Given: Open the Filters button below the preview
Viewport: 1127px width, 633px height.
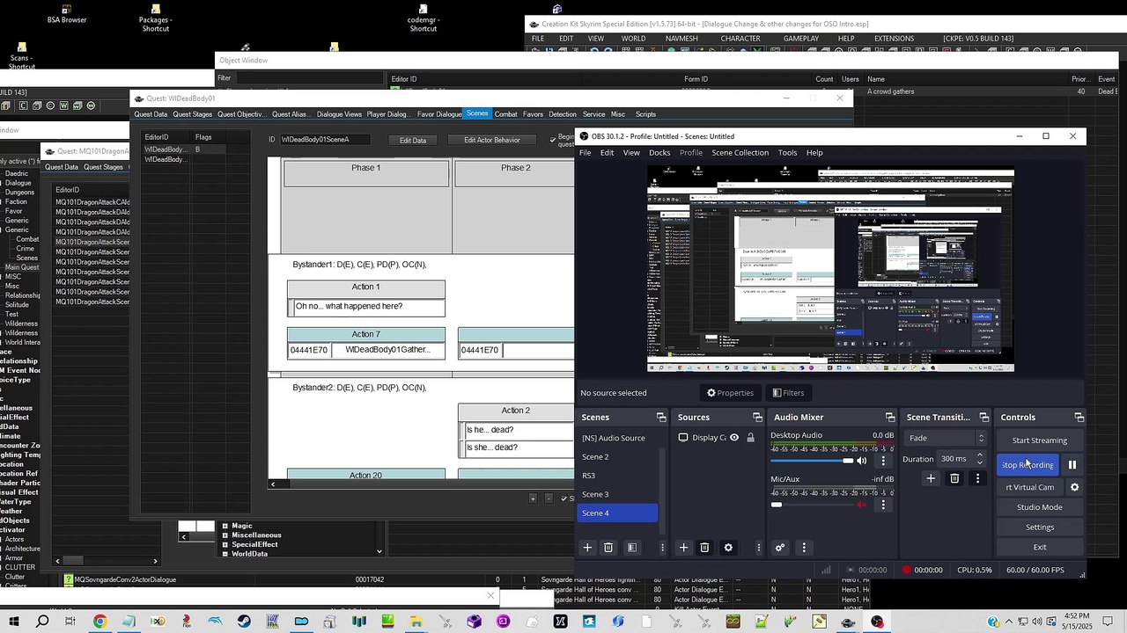Looking at the screenshot, I should point(788,393).
